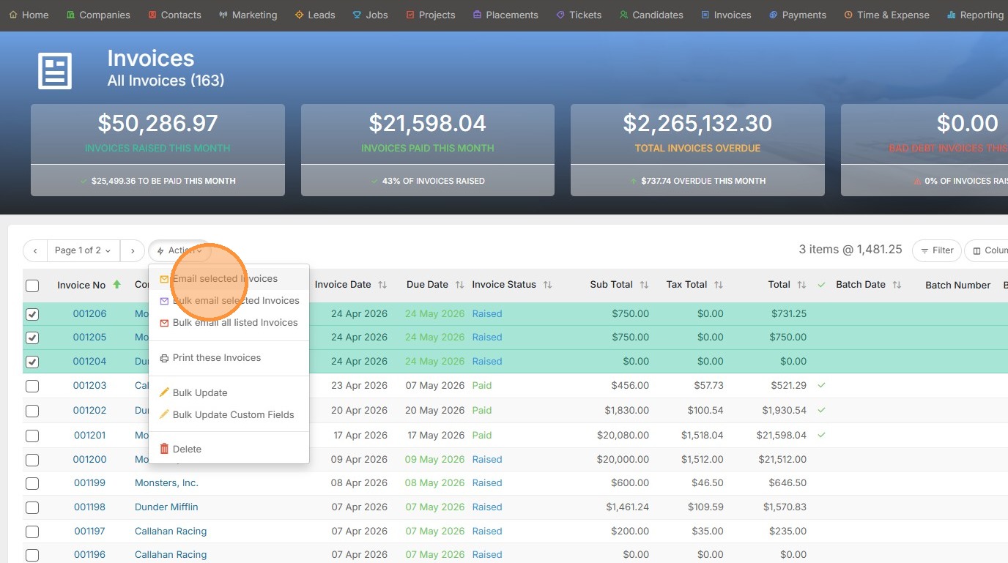Viewport: 1008px width, 563px height.
Task: Choose Bulk email selected Invoices
Action: (229, 301)
